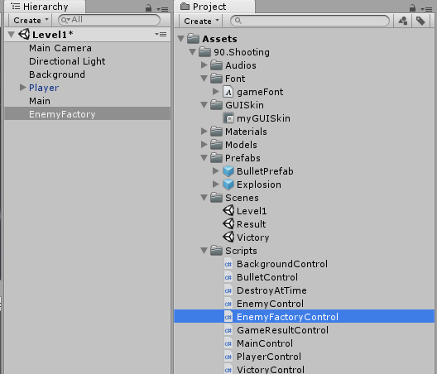
Task: Click the Level1 scene Unity icon in Project
Action: 228,211
